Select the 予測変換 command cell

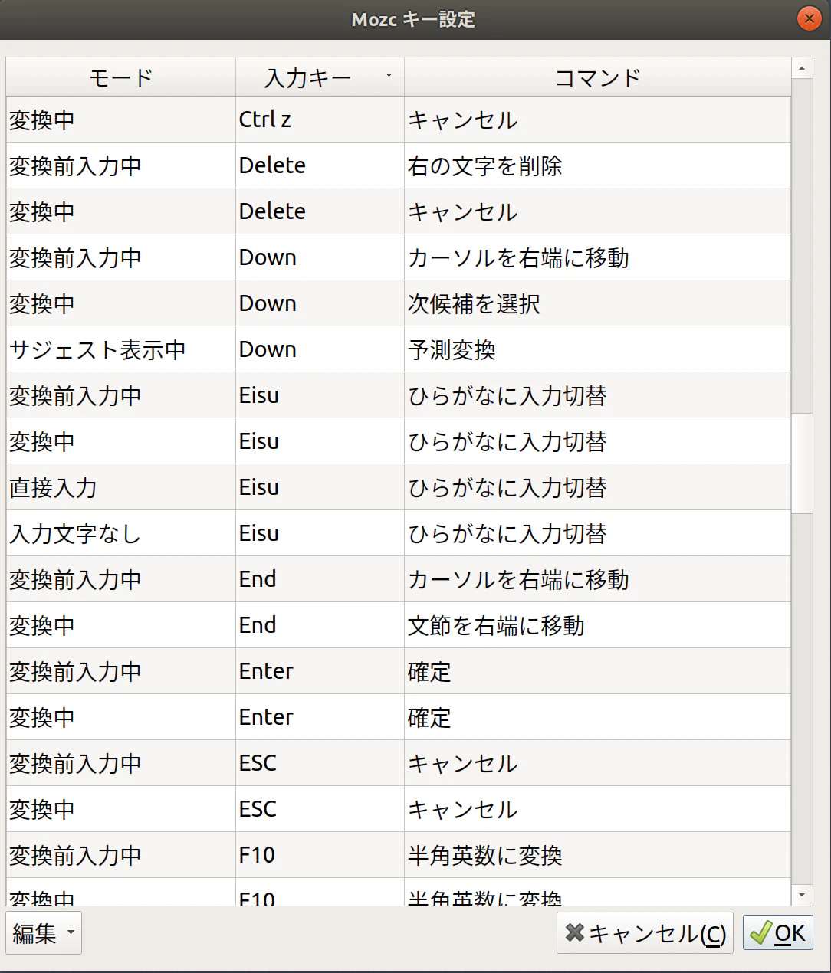tap(597, 349)
